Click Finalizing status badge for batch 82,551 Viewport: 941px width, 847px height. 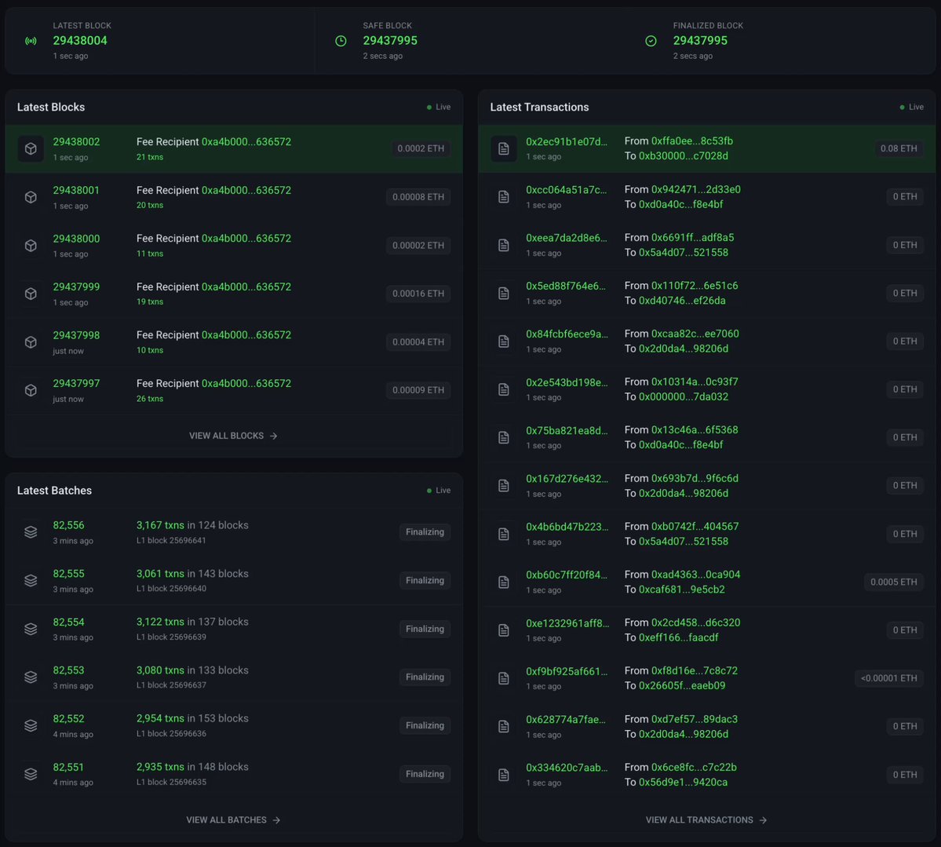tap(425, 774)
